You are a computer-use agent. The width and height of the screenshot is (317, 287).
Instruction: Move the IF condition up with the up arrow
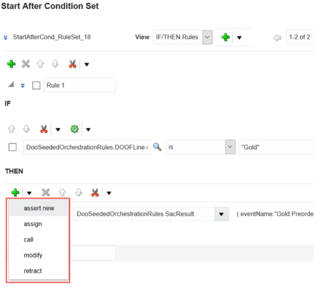11,129
